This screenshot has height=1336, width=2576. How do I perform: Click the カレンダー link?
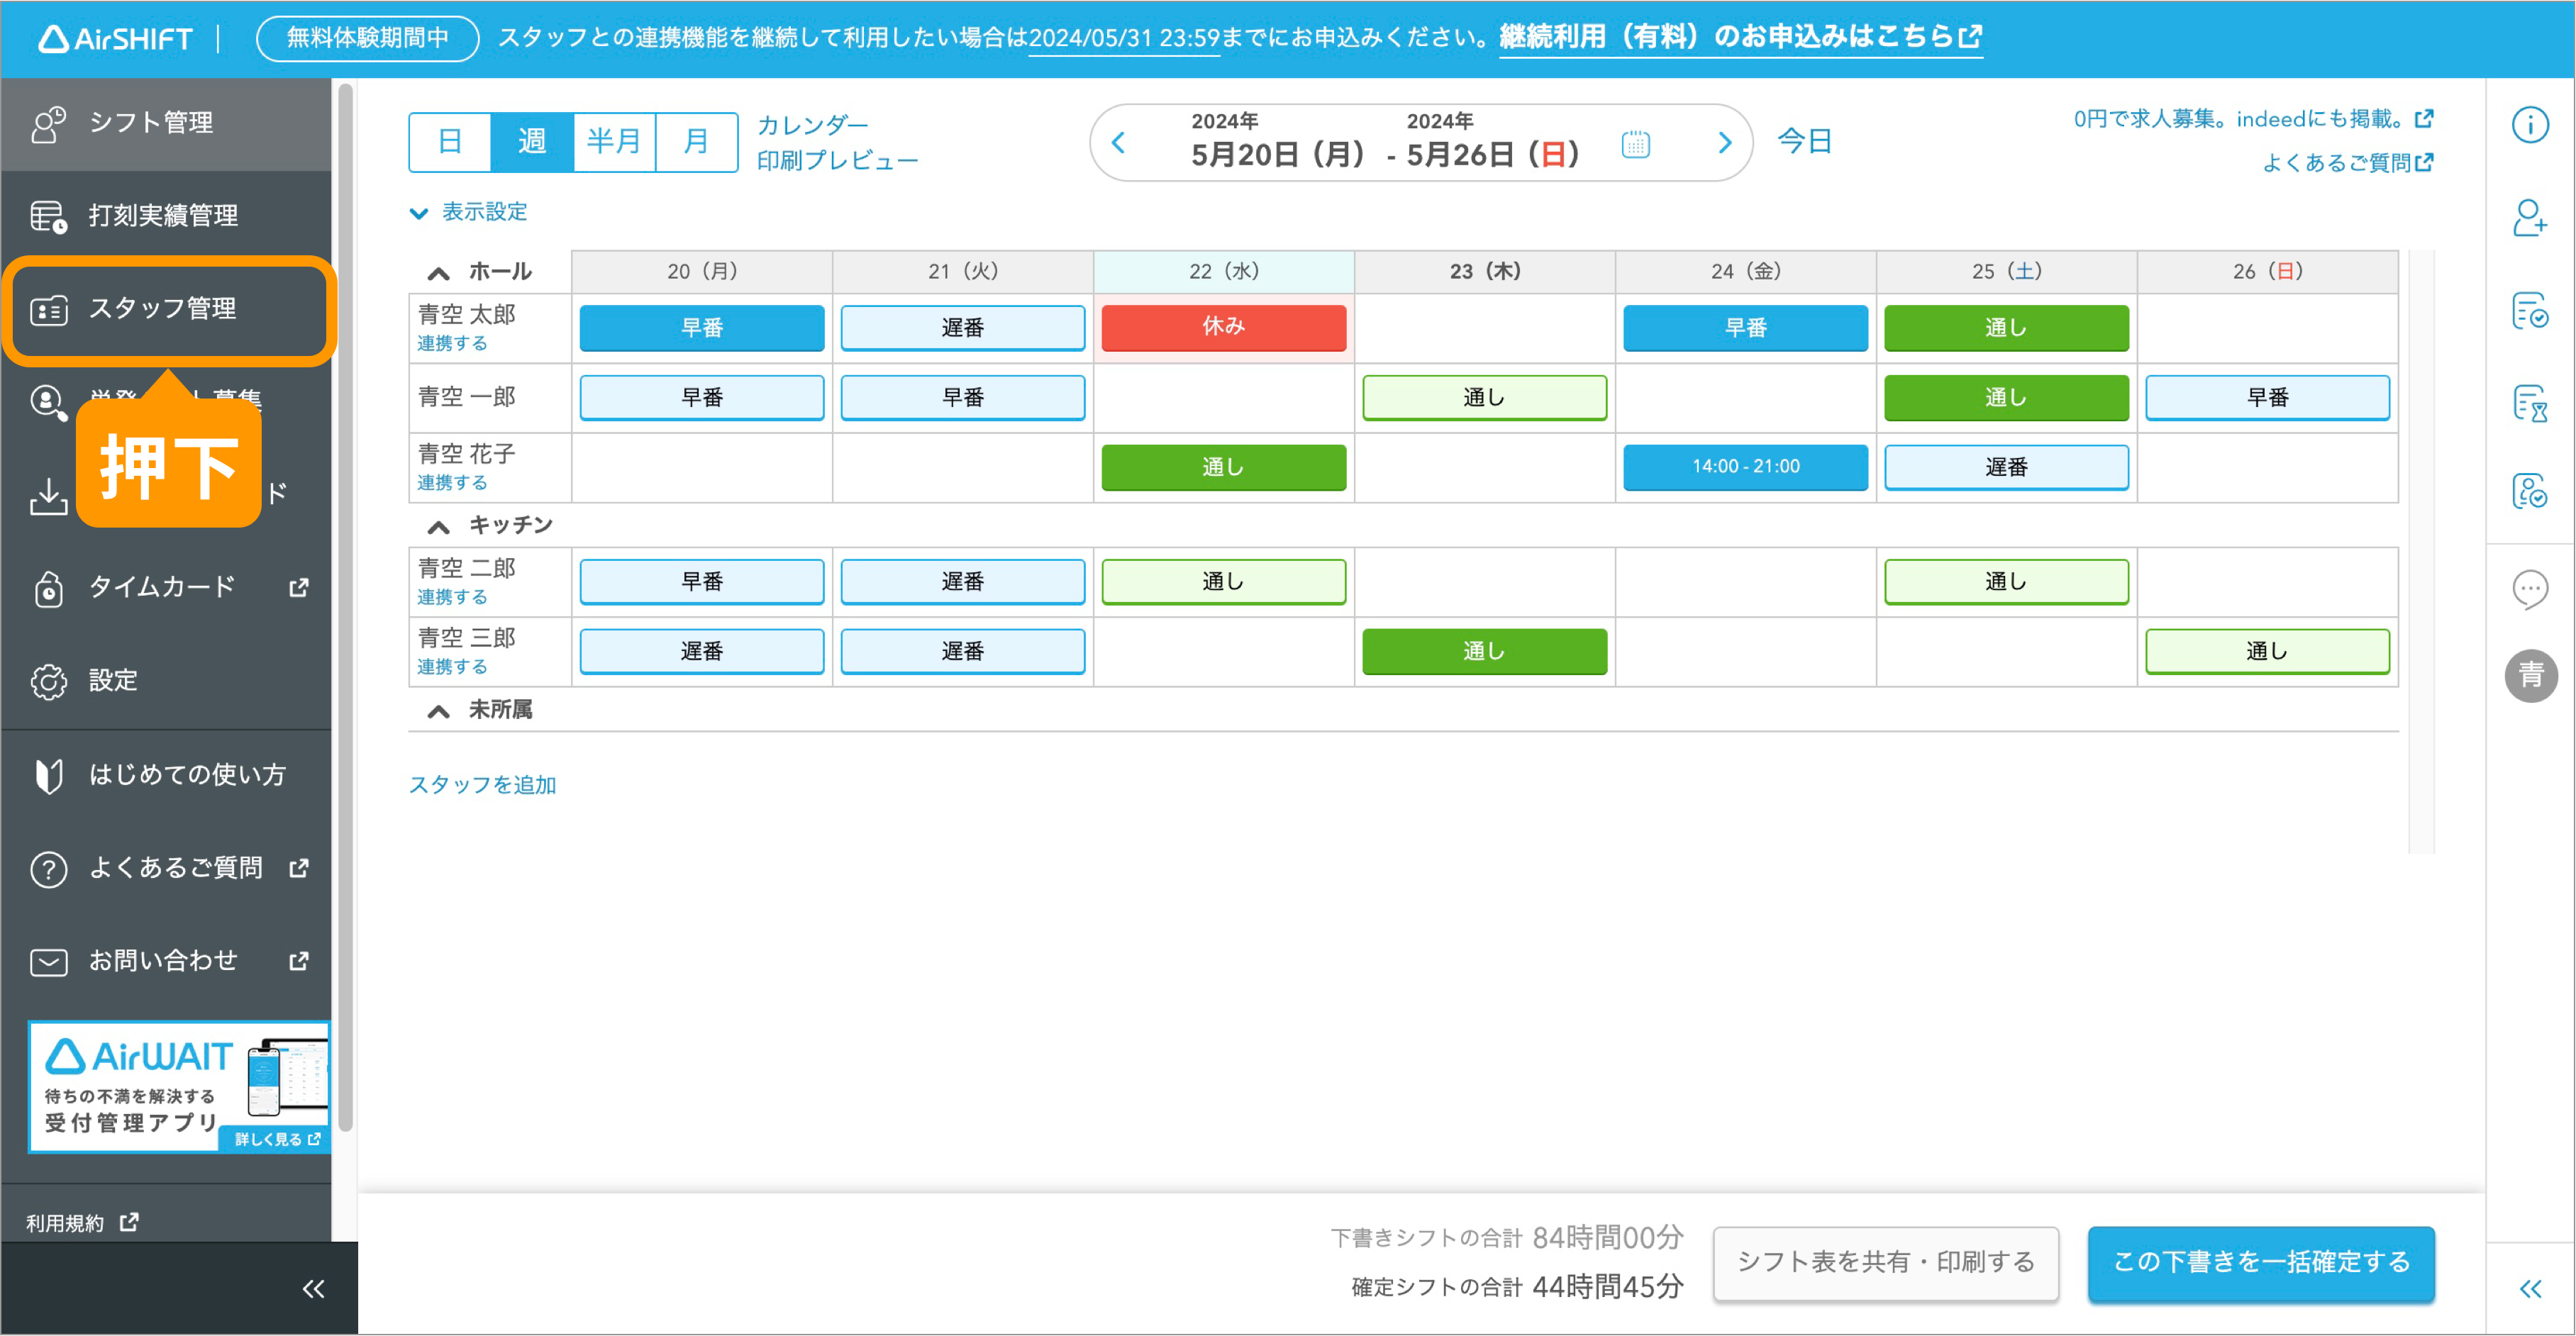pos(812,125)
